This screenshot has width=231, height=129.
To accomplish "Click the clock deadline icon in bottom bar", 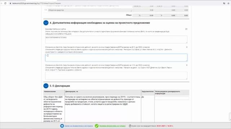I will 130,126.
